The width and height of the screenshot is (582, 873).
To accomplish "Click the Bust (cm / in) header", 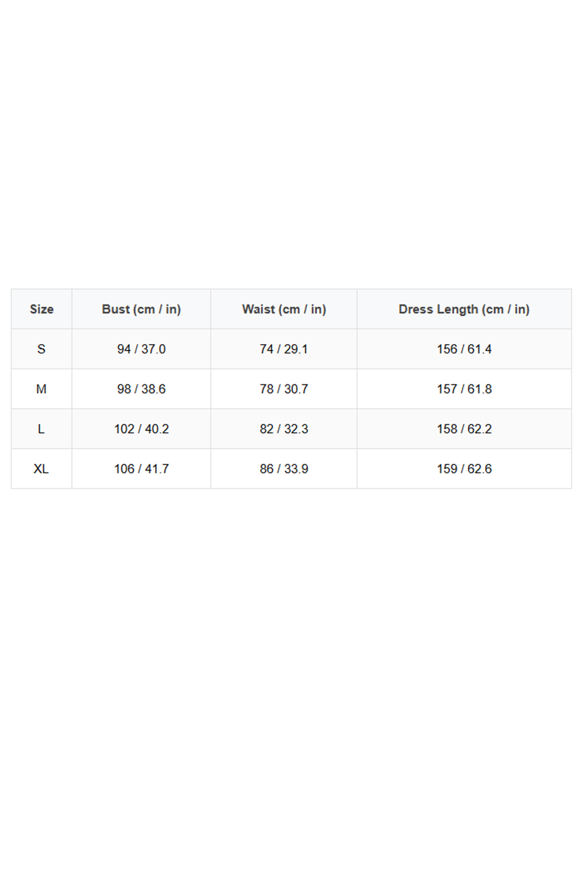I will click(x=141, y=309).
